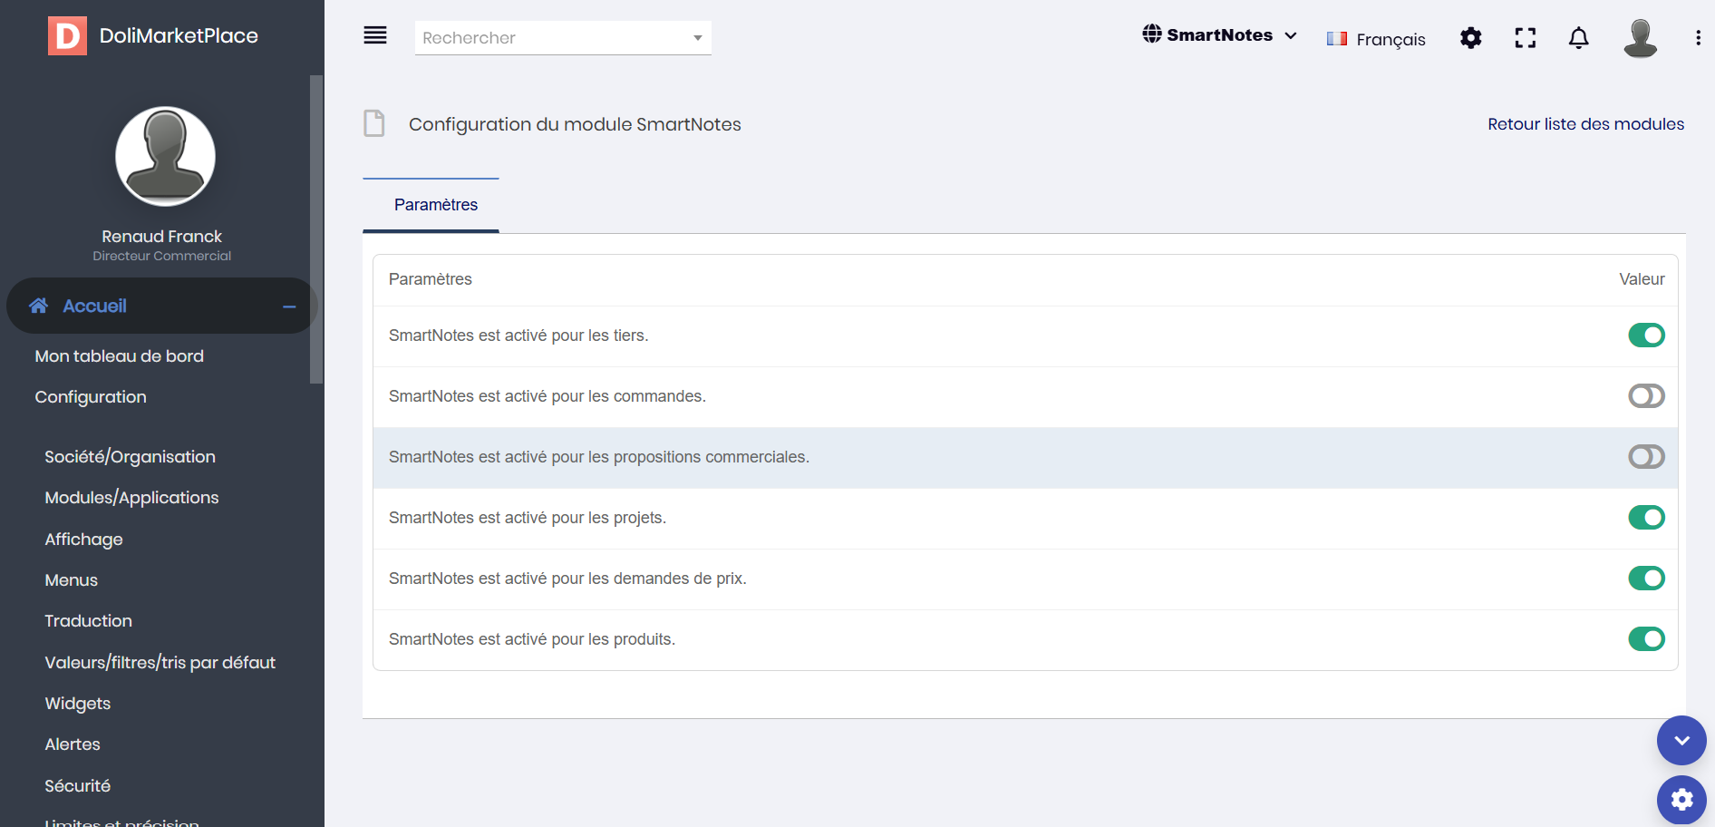
Task: Open the Rechercher search dropdown
Action: [x=563, y=38]
